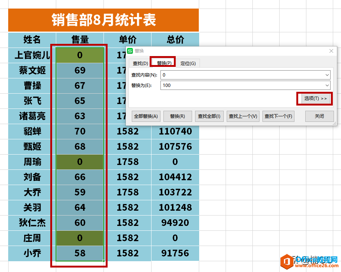Select the sales cell with value 67
Viewport: 341px width, 272px height.
(x=80, y=85)
